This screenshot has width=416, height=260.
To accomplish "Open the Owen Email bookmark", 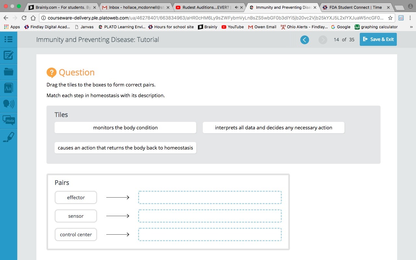I will [262, 27].
